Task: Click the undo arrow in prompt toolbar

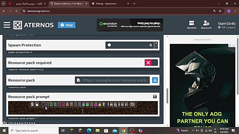Action: [132, 104]
